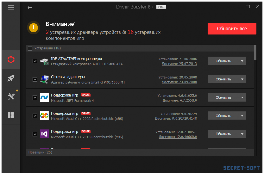Open the hamburger menu
This screenshot has height=175, width=264.
11,7
